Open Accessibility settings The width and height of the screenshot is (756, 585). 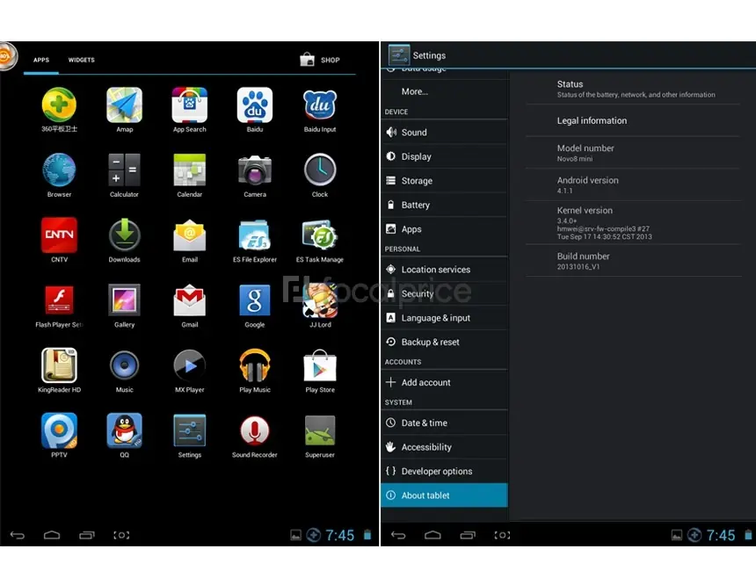(x=444, y=447)
